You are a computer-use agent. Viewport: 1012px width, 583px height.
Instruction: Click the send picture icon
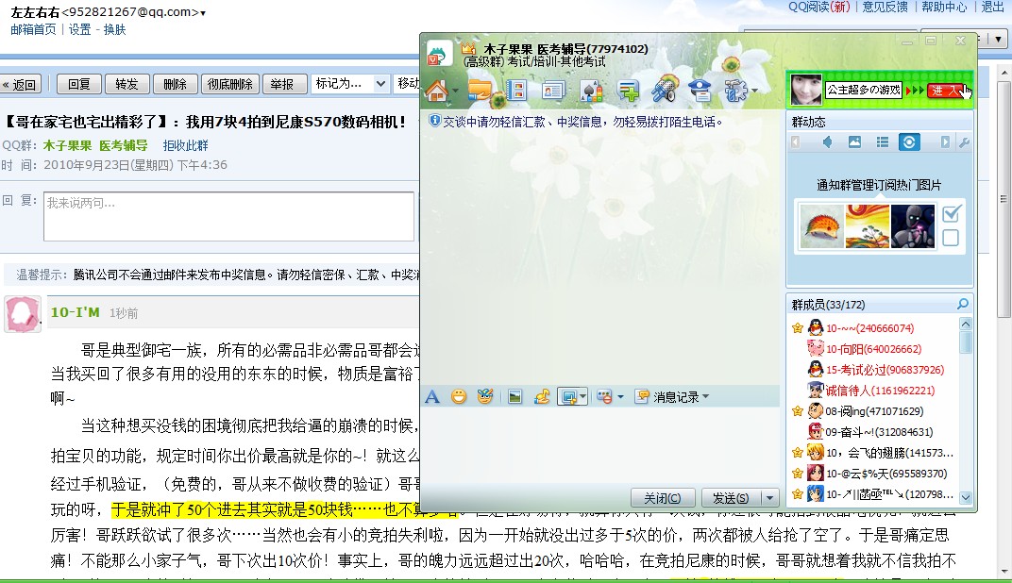pos(513,396)
